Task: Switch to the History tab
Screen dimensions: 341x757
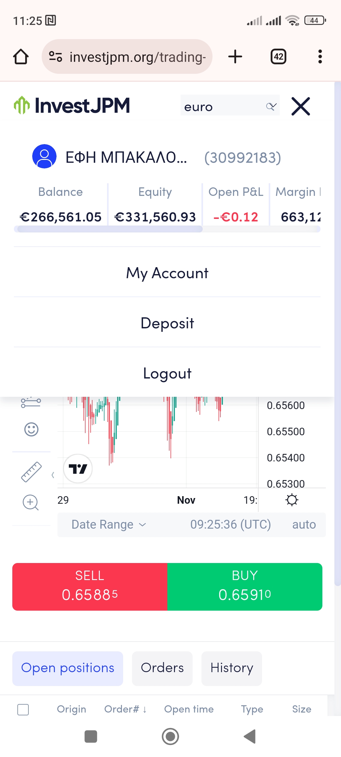Action: click(x=231, y=668)
